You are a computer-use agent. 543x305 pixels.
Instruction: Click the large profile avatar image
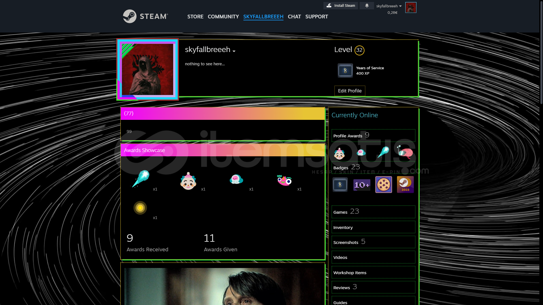point(147,70)
